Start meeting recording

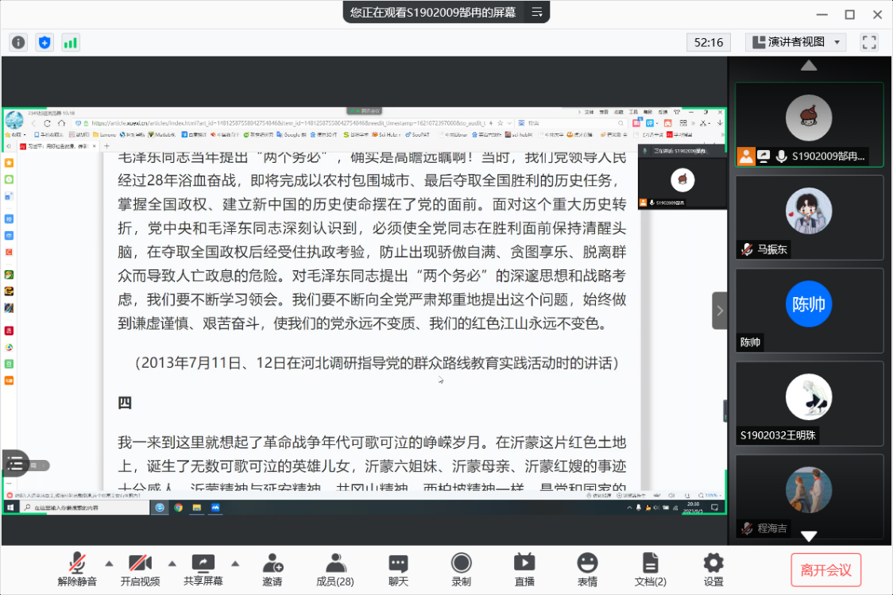point(461,570)
